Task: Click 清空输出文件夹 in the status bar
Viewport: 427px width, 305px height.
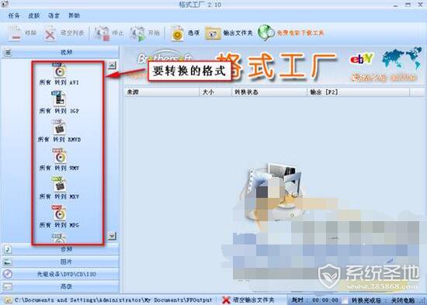Action: (248, 300)
